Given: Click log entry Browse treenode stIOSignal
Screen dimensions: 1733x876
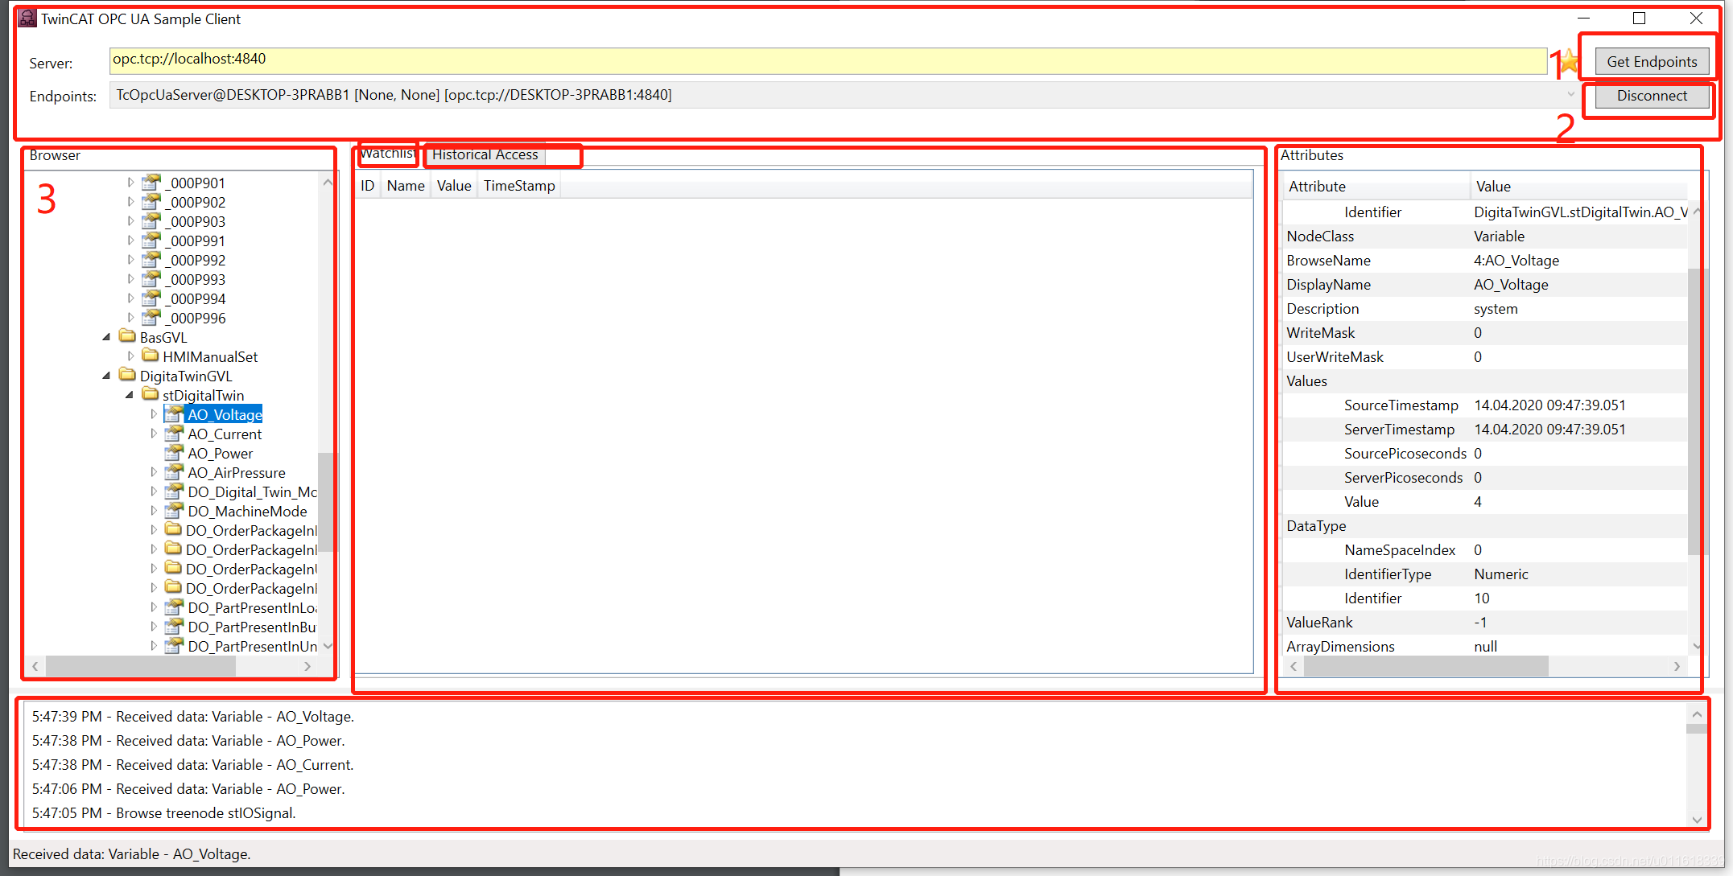Looking at the screenshot, I should [164, 812].
